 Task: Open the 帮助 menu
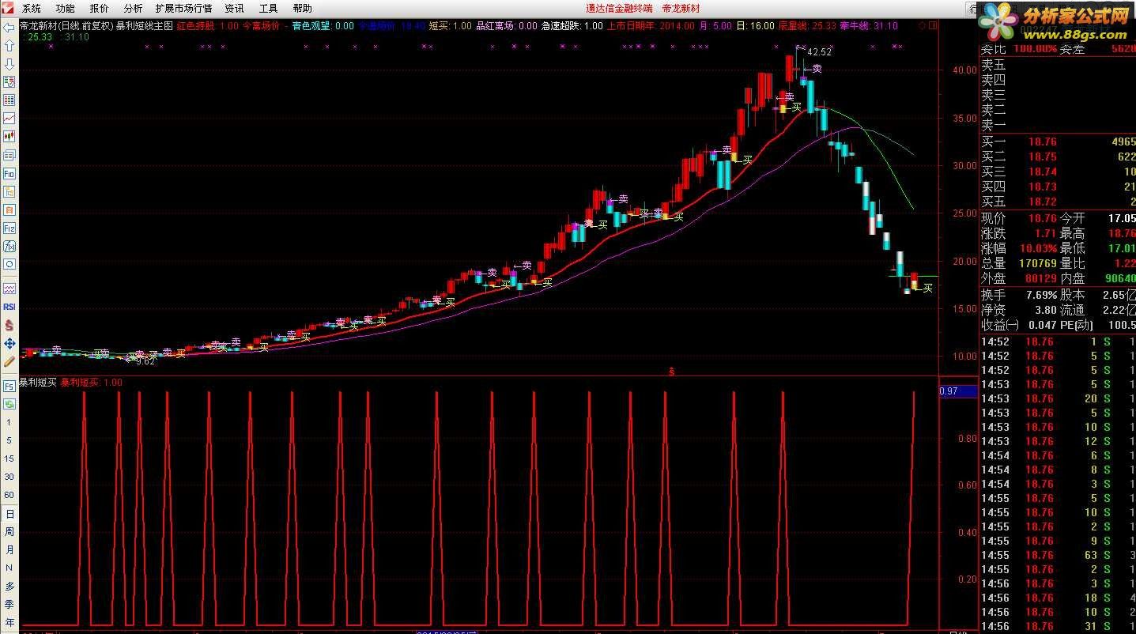(x=303, y=9)
